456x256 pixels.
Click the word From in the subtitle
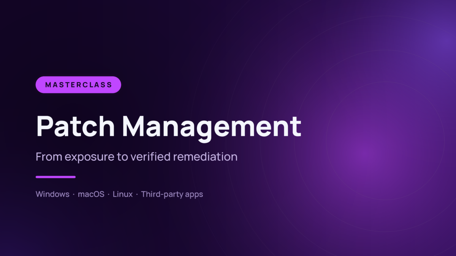(x=49, y=157)
